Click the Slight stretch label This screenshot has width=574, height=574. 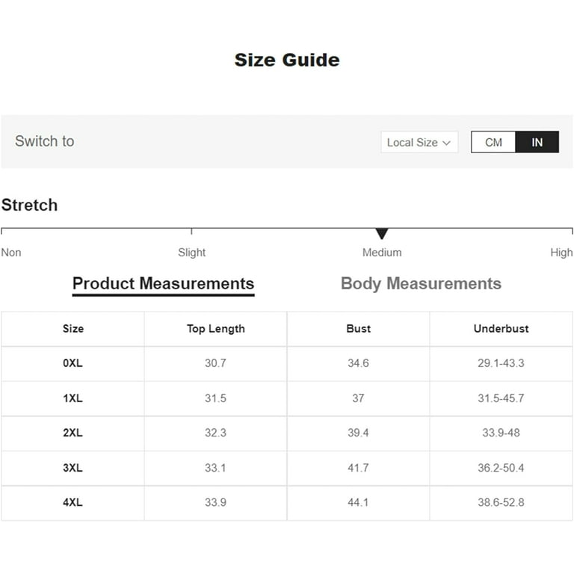pyautogui.click(x=192, y=253)
